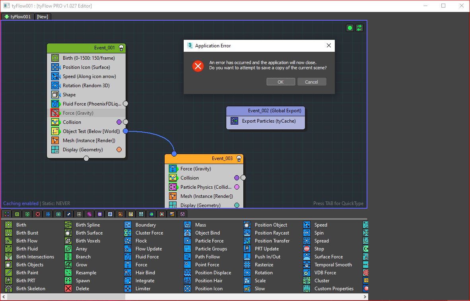Image resolution: width=470 pixels, height=301 pixels.
Task: Click the Export Particles operator icon
Action: [234, 121]
